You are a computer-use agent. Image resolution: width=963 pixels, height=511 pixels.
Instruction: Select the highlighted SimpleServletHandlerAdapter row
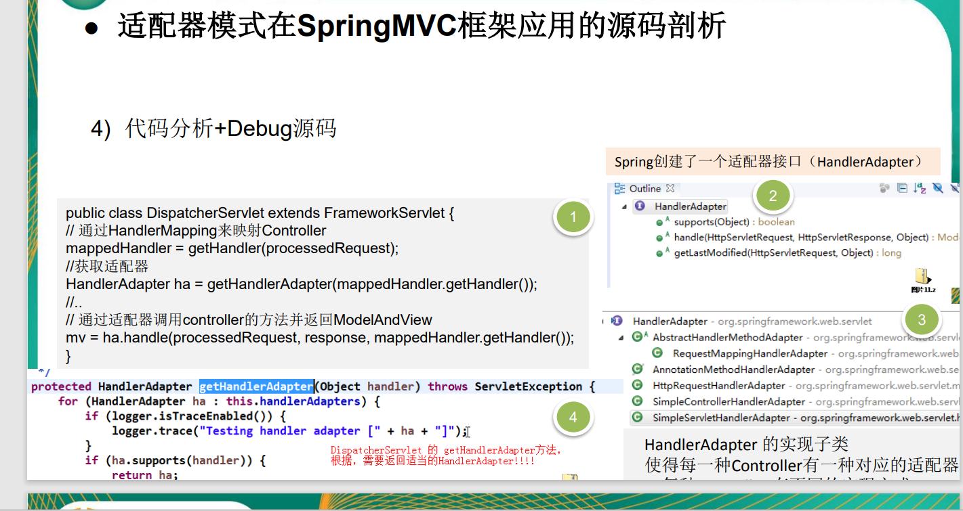795,418
